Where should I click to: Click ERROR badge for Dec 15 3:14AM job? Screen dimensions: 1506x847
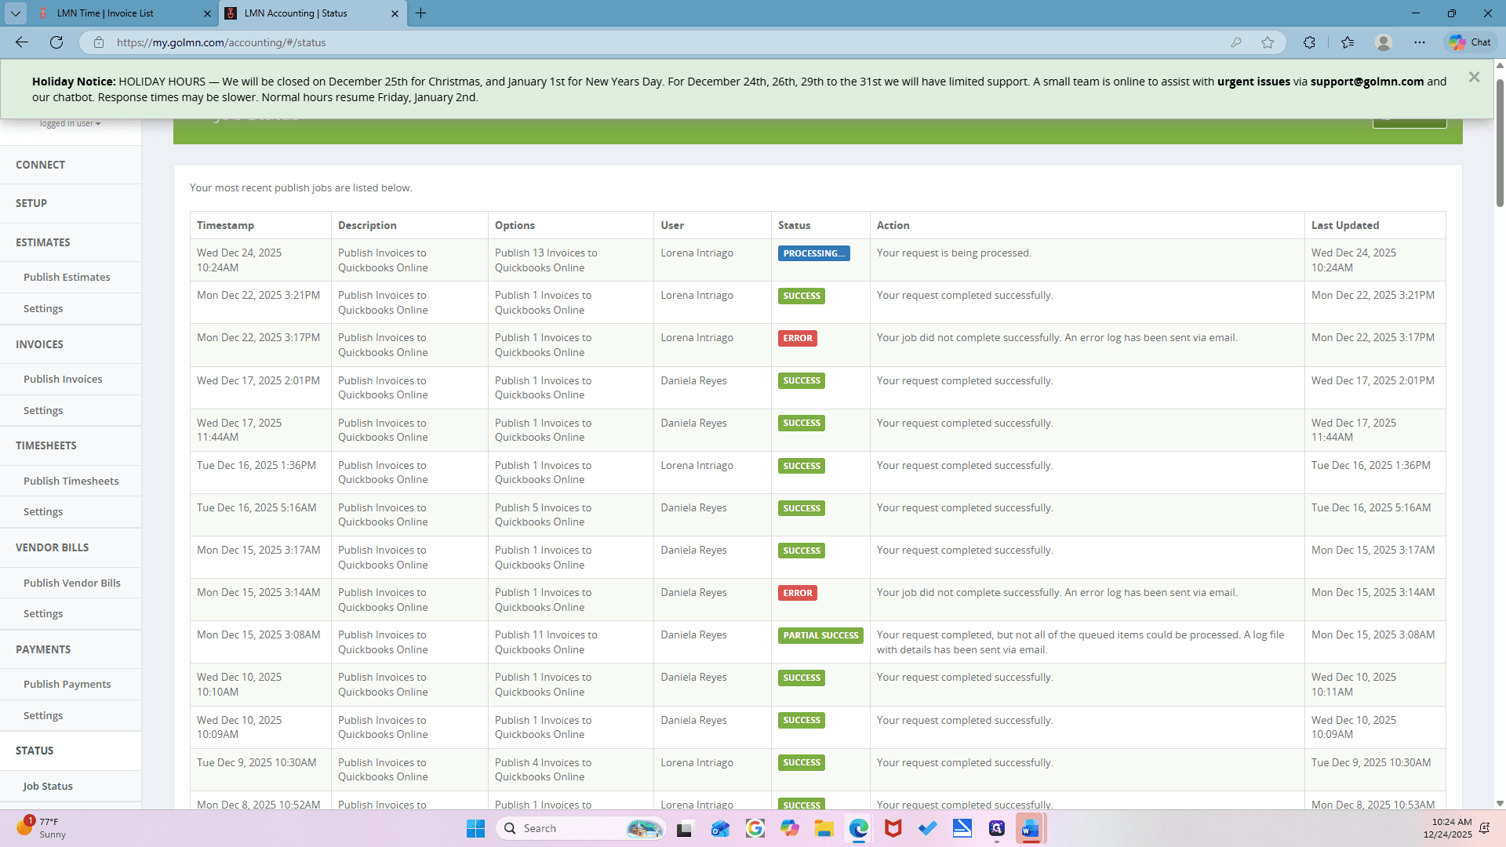click(797, 593)
